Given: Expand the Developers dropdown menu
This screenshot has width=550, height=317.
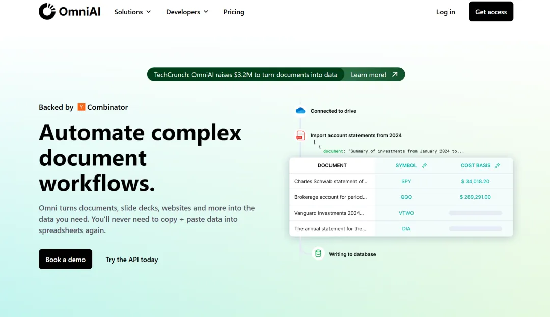Looking at the screenshot, I should coord(187,12).
